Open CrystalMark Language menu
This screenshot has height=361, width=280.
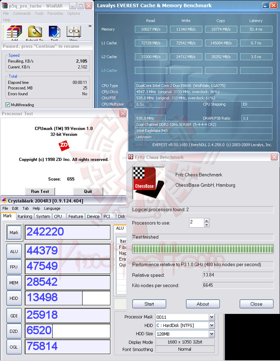[52, 208]
